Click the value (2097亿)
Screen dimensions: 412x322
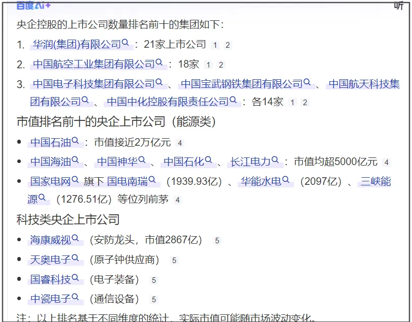(x=321, y=181)
